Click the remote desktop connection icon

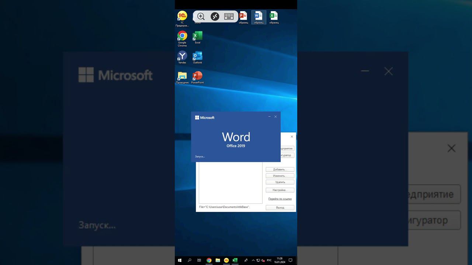(x=215, y=17)
